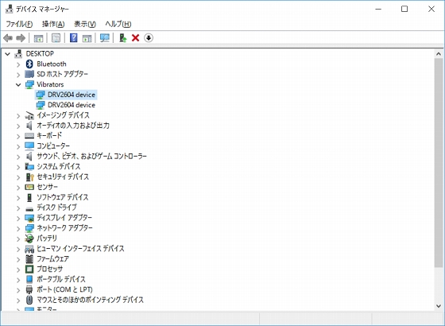
Task: Open the 操作(A) menu
Action: (53, 24)
